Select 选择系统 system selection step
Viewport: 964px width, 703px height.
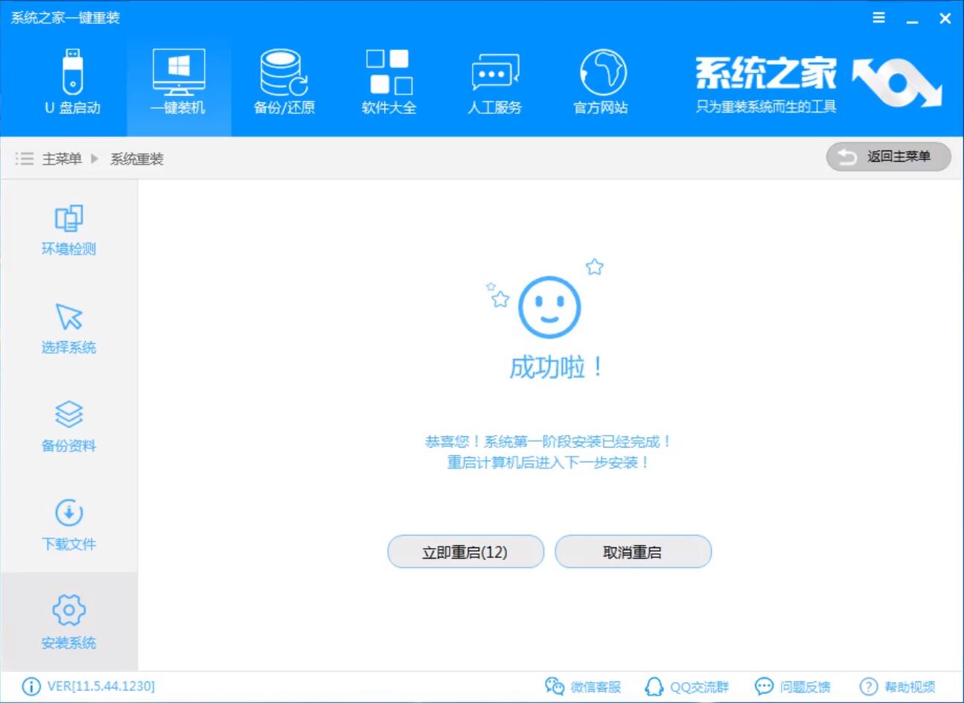tap(68, 328)
